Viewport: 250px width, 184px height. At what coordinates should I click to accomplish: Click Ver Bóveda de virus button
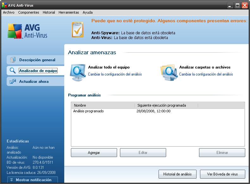pyautogui.click(x=222, y=174)
